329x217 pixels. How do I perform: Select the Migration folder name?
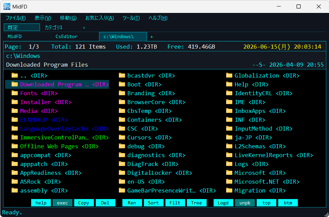pos(250,190)
